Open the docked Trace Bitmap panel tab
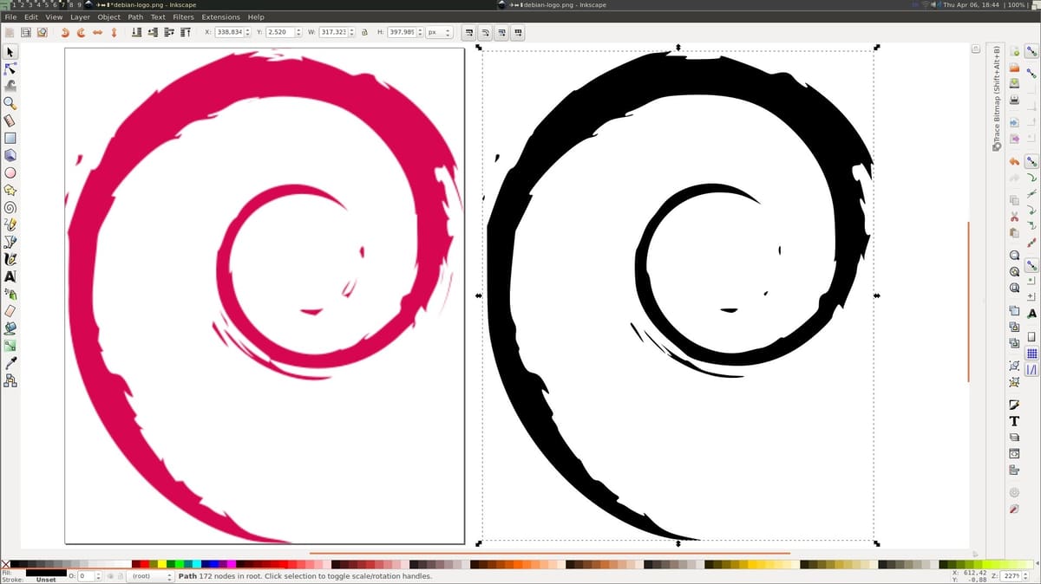Image resolution: width=1041 pixels, height=584 pixels. pos(996,97)
